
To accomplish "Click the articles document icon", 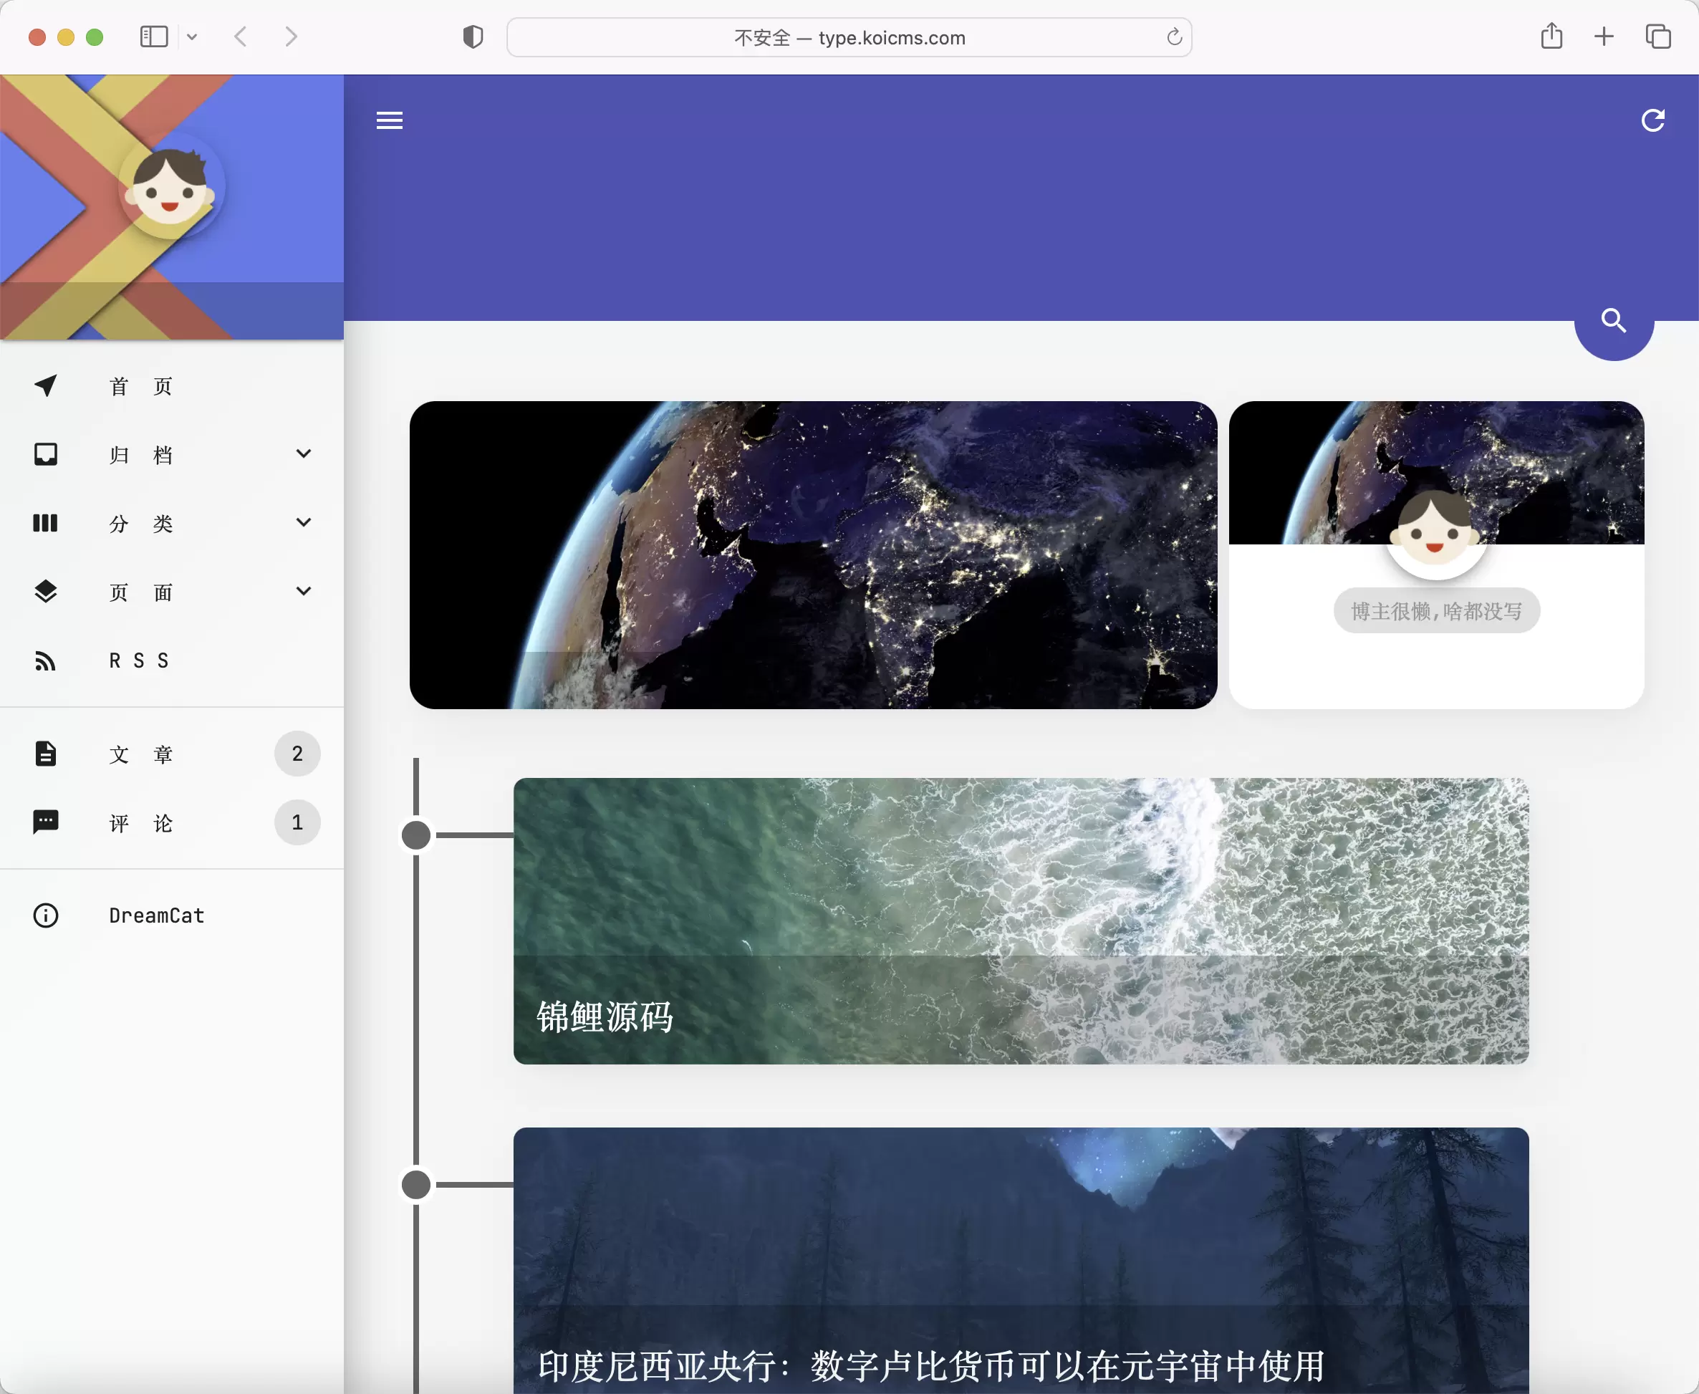I will 46,754.
